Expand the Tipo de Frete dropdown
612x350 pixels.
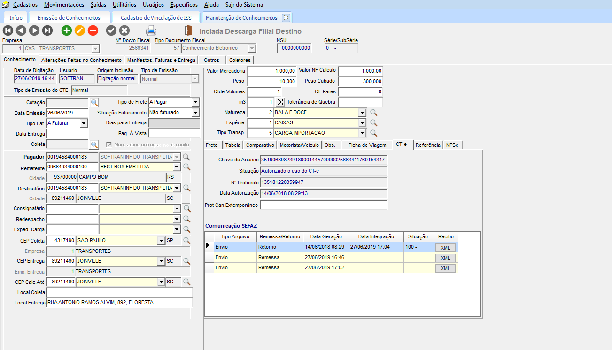[x=195, y=102]
